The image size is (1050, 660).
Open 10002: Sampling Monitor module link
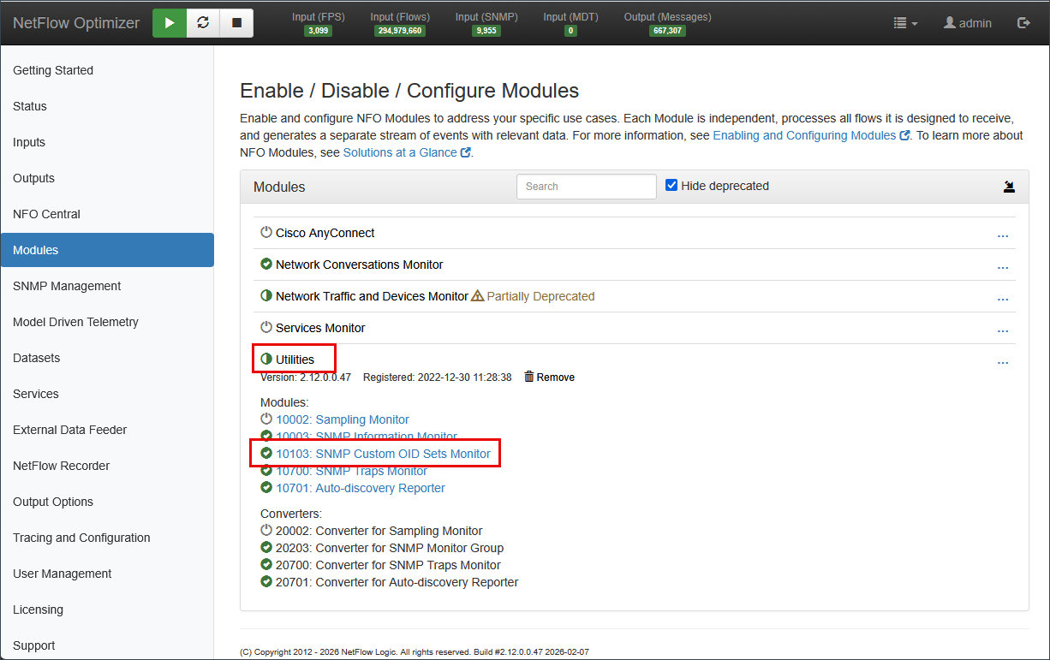coord(342,419)
